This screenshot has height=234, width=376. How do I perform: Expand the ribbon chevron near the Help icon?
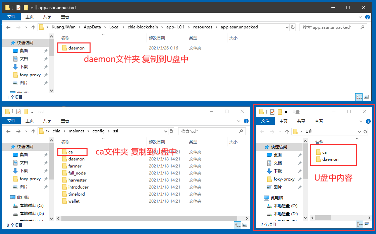360,17
